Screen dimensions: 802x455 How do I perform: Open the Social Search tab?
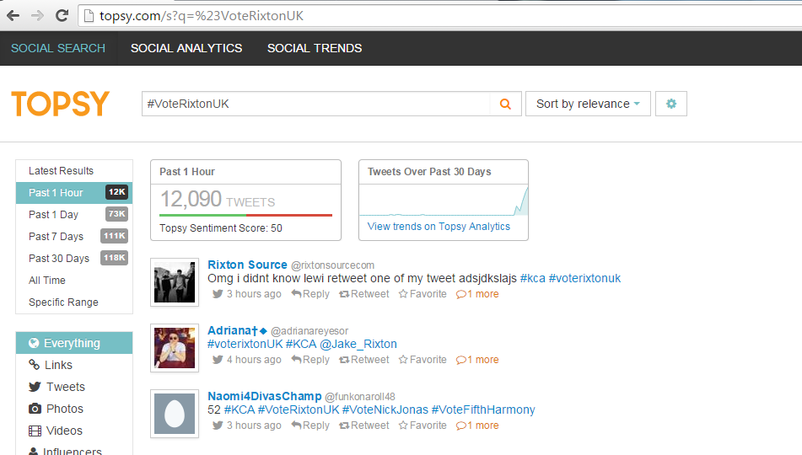click(58, 48)
